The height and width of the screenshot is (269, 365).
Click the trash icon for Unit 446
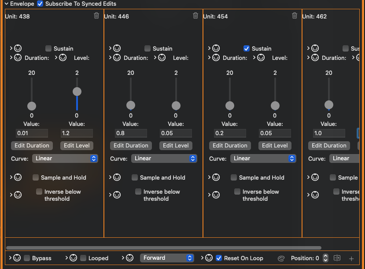tap(195, 16)
